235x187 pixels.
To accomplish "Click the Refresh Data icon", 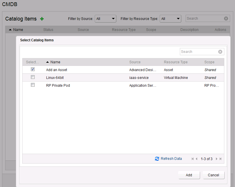I will tap(157, 159).
